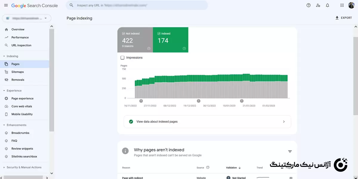Click the user profile avatar
The width and height of the screenshot is (358, 179).
point(351,5)
